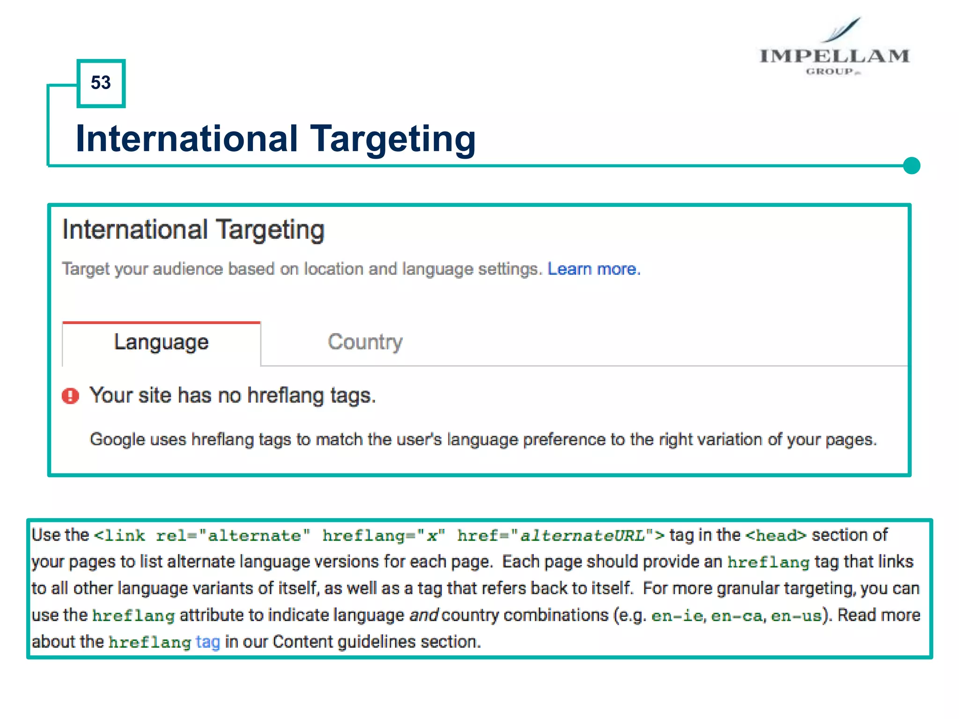Viewport: 959px width, 719px height.
Task: Open the Learn more link
Action: 594,269
